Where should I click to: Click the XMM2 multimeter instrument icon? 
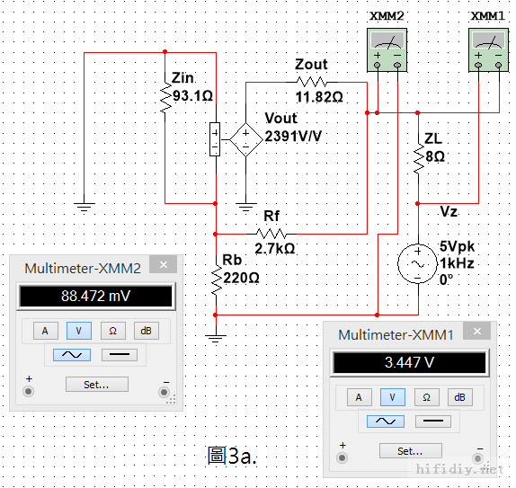[387, 50]
